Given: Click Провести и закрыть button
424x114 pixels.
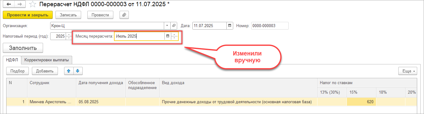Looking at the screenshot, I should pyautogui.click(x=28, y=14).
